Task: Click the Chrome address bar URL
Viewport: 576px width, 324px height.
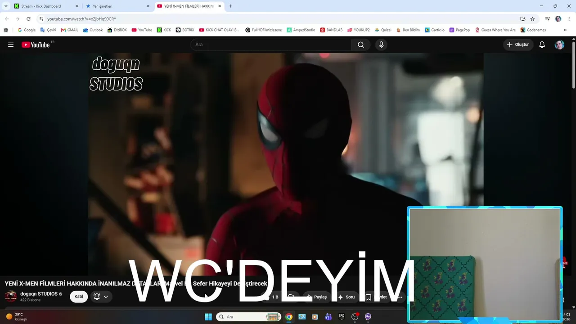Action: click(81, 19)
